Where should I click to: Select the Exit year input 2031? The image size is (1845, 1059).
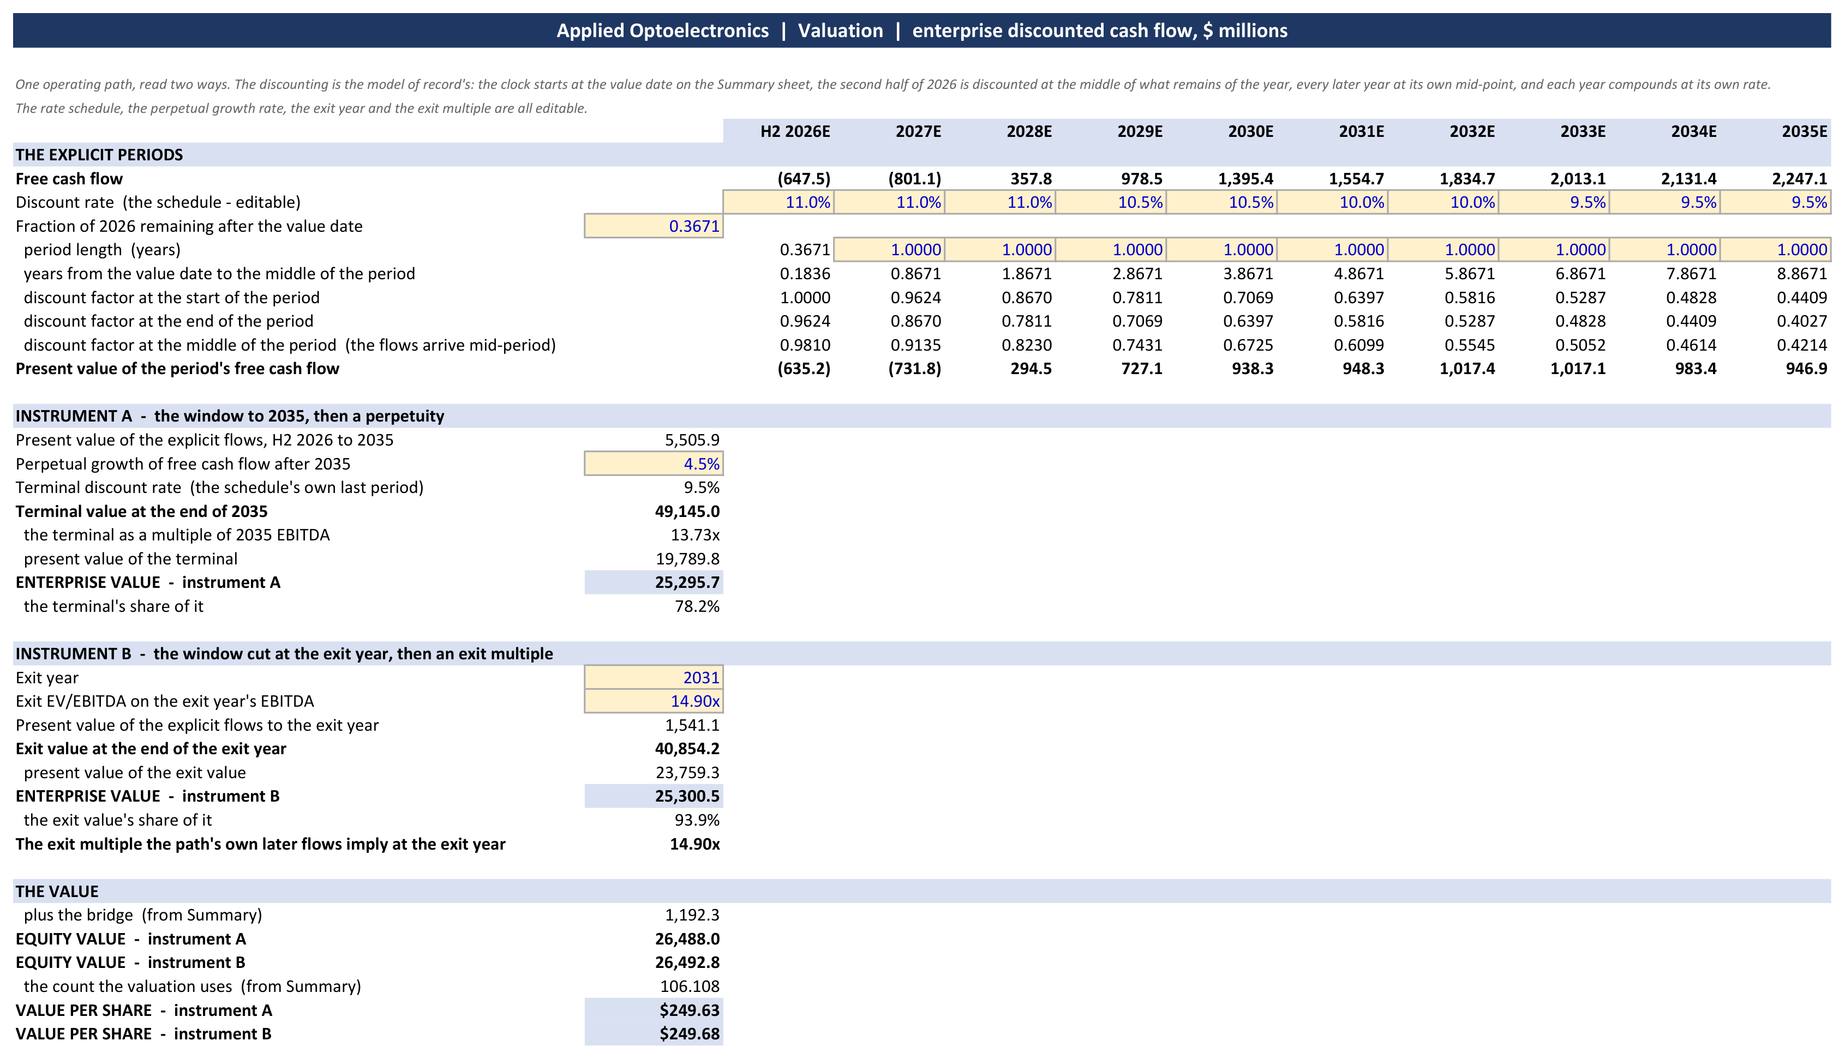654,678
